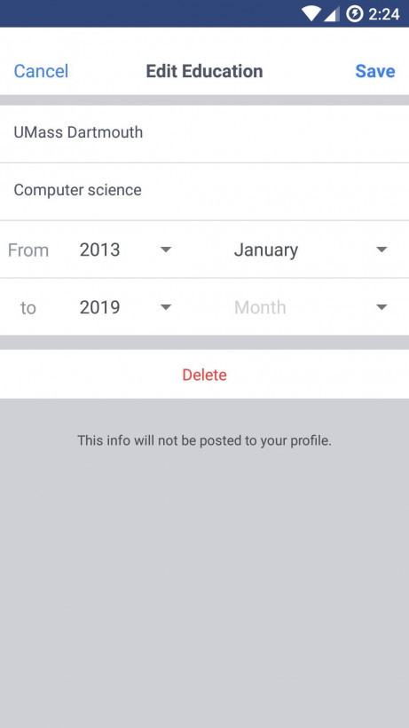409x728 pixels.
Task: Click the arrow beside Month placeholder
Action: (381, 307)
